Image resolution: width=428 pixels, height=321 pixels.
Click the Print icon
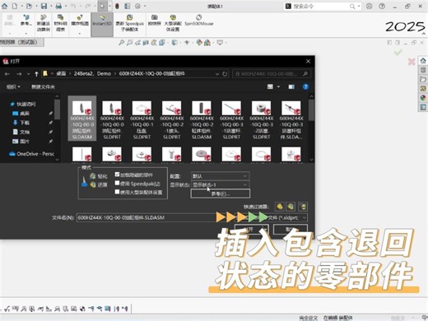pos(58,6)
